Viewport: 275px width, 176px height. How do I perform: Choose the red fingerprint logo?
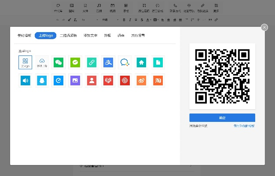point(125,81)
